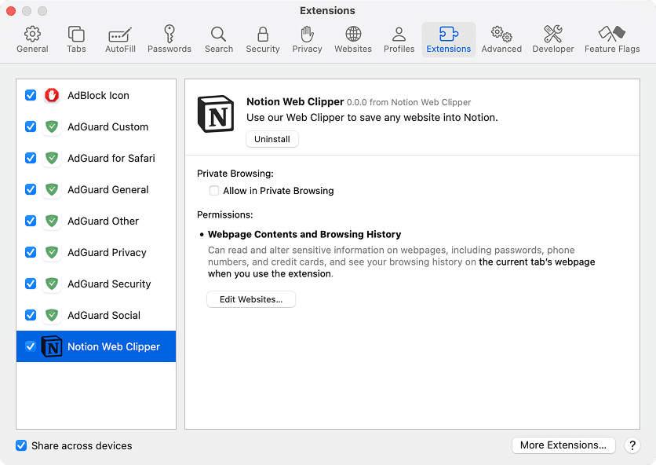Select the AdGuard Other row label

pos(103,222)
